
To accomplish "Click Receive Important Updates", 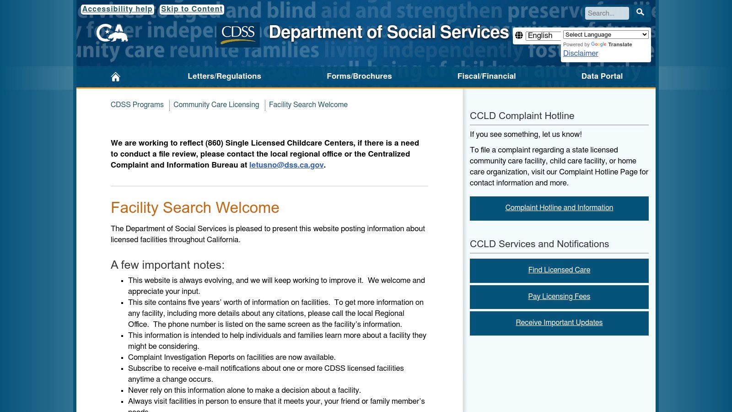I will (559, 323).
